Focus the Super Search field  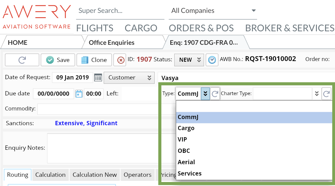[120, 11]
